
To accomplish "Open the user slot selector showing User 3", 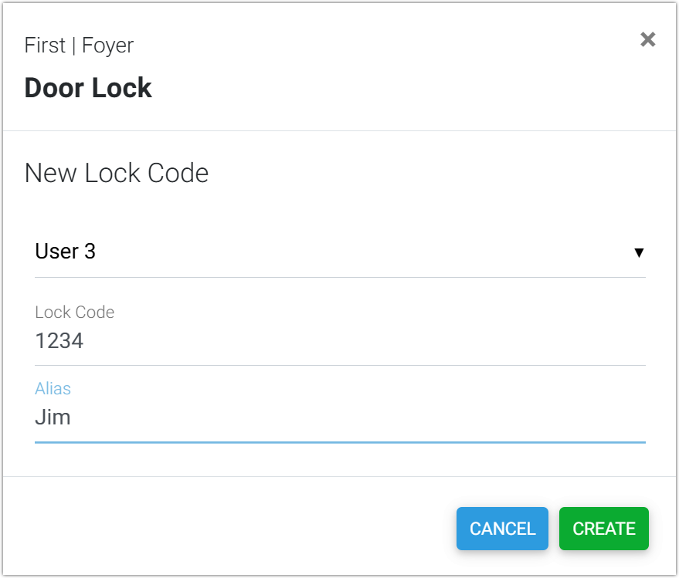I will pyautogui.click(x=340, y=252).
